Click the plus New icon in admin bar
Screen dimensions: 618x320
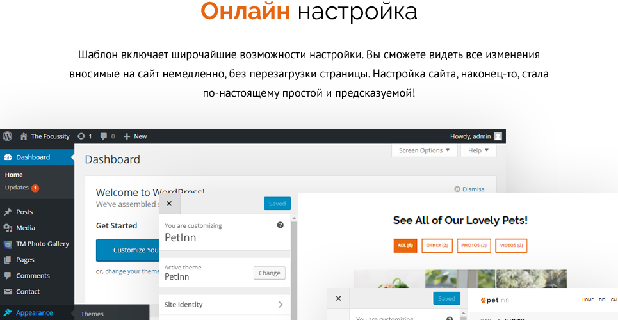coord(127,136)
